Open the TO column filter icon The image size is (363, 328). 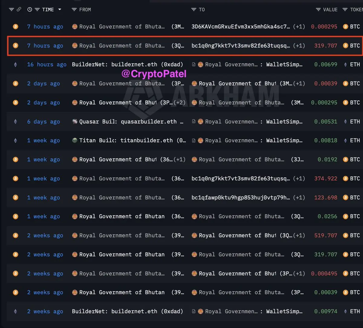194,10
